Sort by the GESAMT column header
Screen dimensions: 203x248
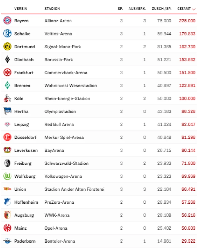click(x=184, y=9)
